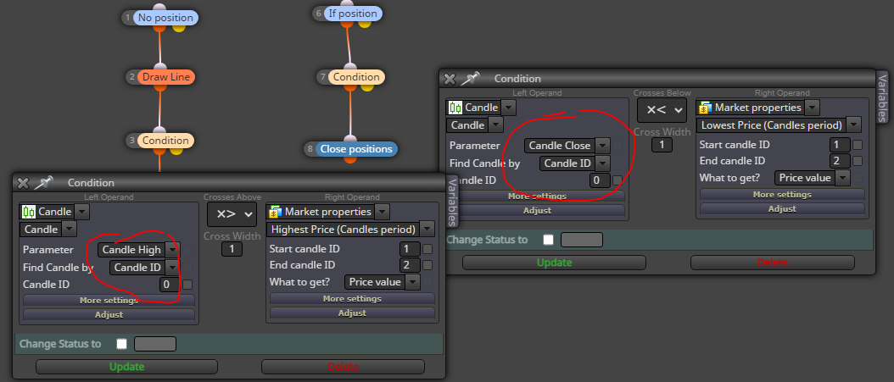Select node 7 Condition block
This screenshot has width=894, height=382.
(356, 77)
